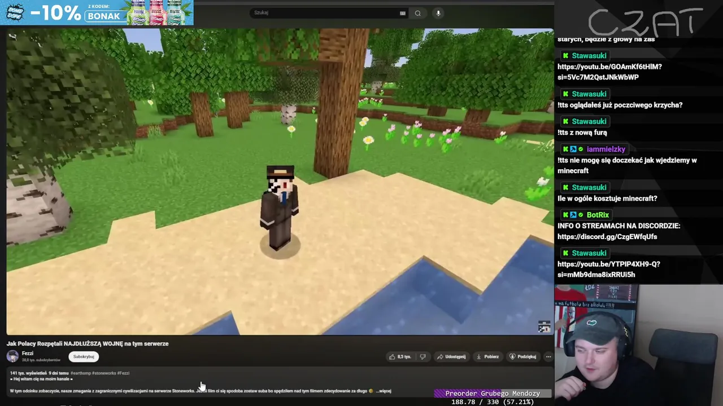
Task: Click the #Fezzi hashtag
Action: click(x=123, y=373)
